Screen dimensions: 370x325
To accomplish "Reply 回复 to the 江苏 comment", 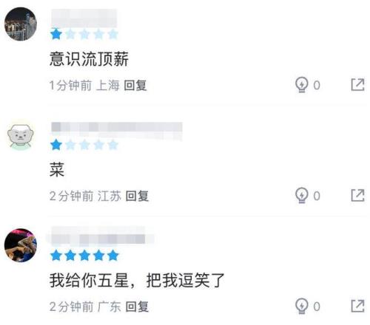I will click(137, 196).
